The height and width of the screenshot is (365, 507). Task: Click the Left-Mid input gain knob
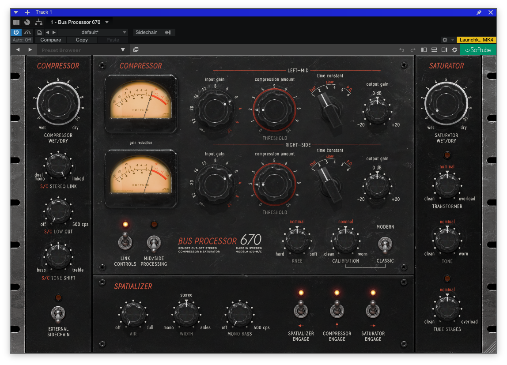(x=215, y=110)
